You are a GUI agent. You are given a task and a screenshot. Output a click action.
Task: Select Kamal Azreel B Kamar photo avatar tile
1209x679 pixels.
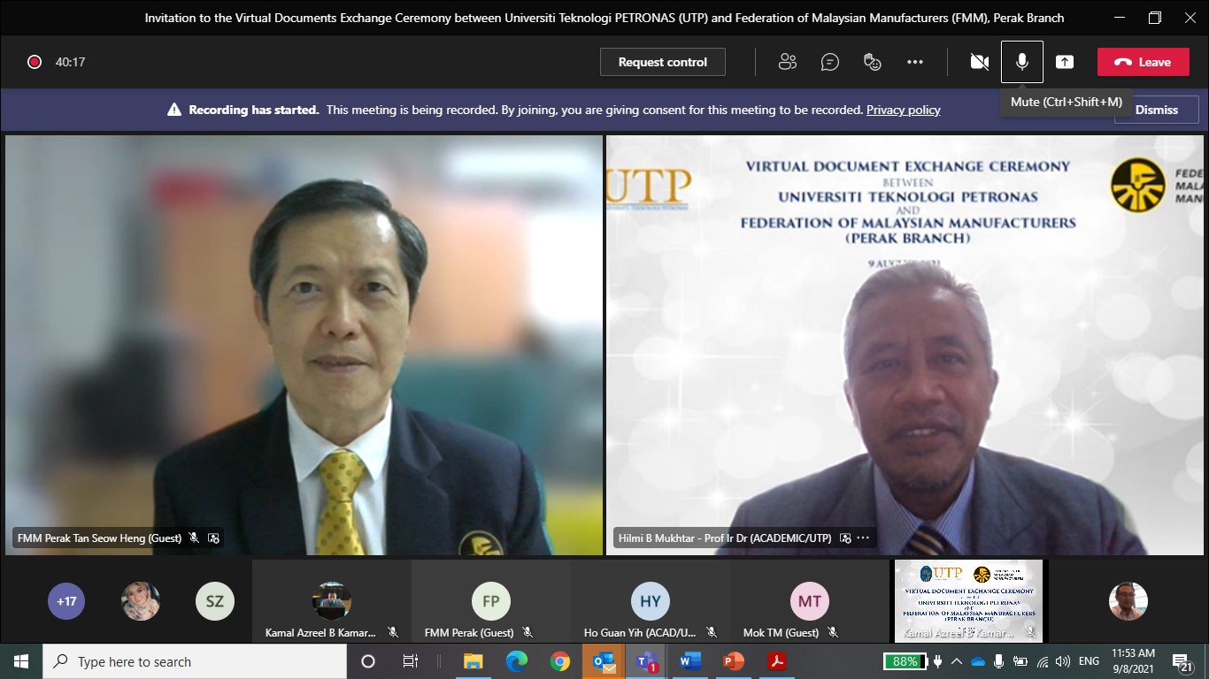[x=332, y=600]
